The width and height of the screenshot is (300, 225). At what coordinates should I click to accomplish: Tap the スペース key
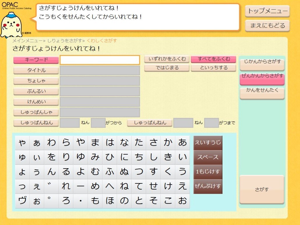pos(208,157)
